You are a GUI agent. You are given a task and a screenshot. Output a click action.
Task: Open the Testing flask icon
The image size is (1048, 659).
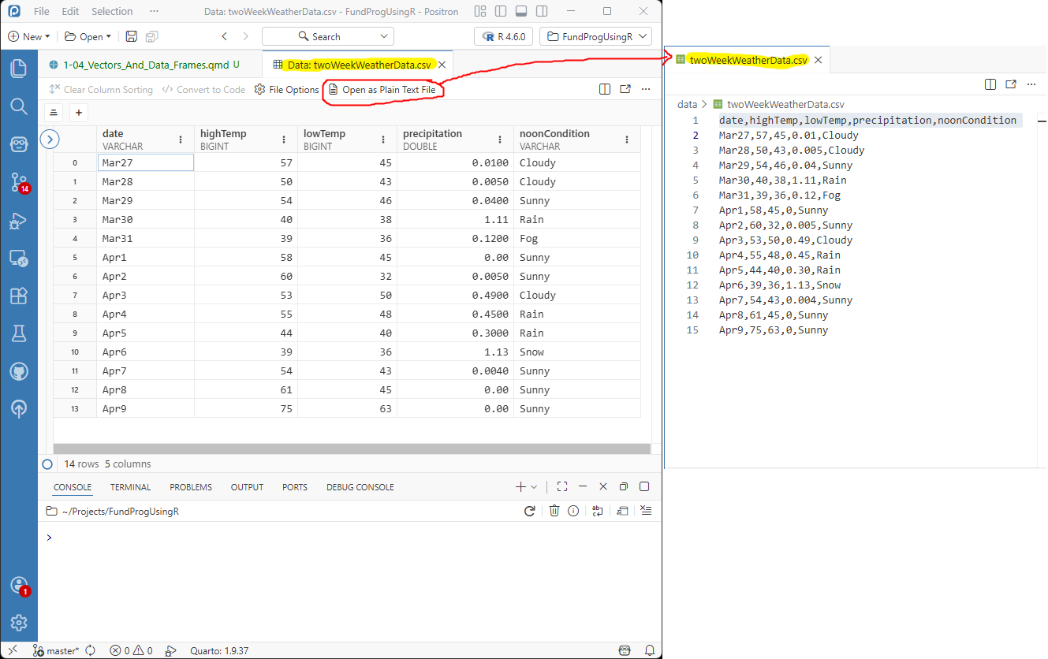click(19, 333)
